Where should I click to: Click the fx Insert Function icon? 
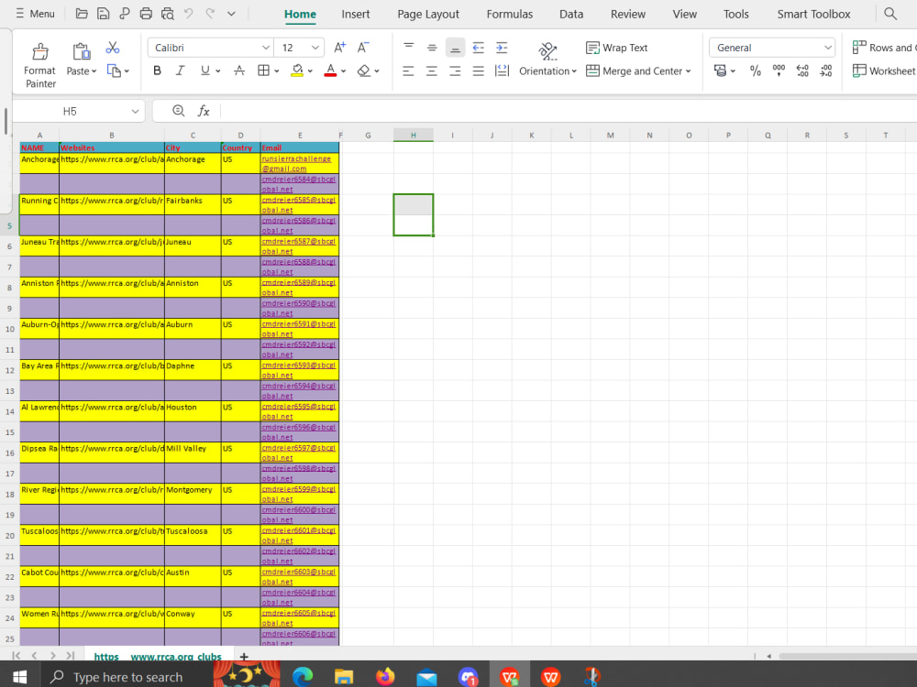203,111
